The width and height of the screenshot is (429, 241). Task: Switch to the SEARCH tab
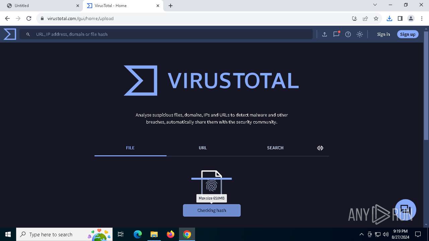275,148
